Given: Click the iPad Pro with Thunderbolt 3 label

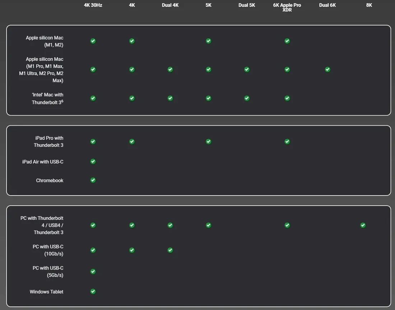Looking at the screenshot, I should (x=48, y=141).
